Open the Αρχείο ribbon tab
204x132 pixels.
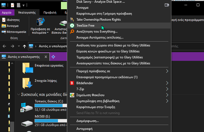pos(7,12)
